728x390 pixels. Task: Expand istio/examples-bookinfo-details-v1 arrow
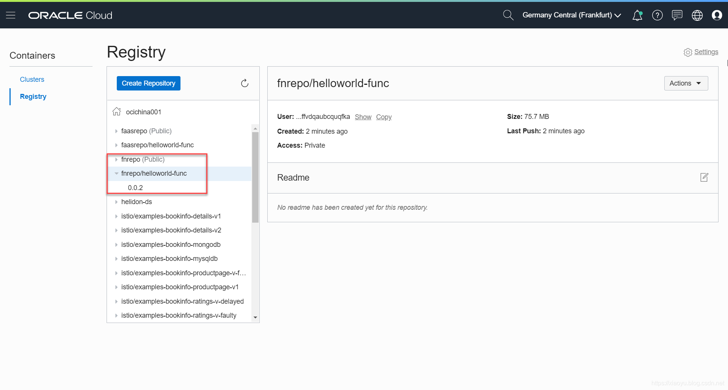(x=116, y=216)
